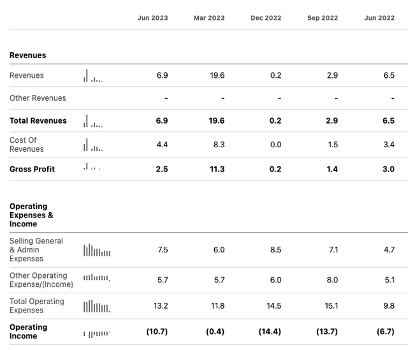Image resolution: width=408 pixels, height=350 pixels.
Task: Collapse the Revenues section heading
Action: (x=28, y=55)
